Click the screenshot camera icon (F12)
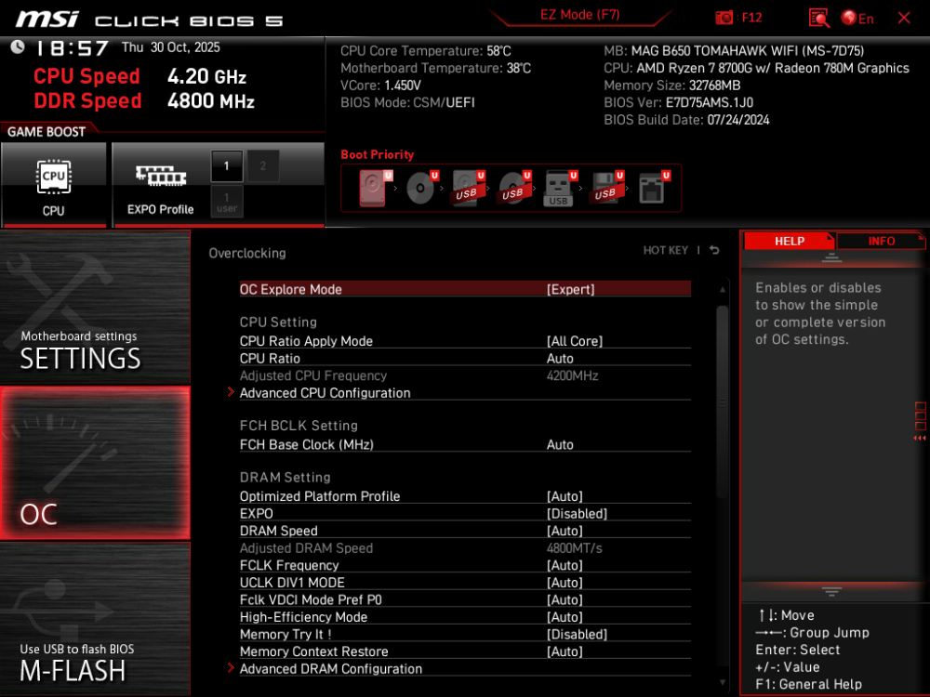Image resolution: width=930 pixels, height=697 pixels. coord(726,16)
